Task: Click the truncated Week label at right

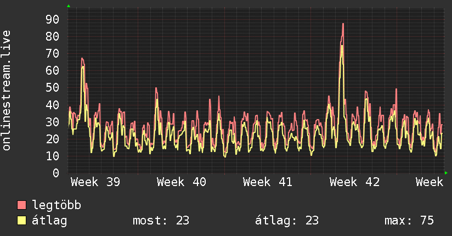Action: click(429, 182)
